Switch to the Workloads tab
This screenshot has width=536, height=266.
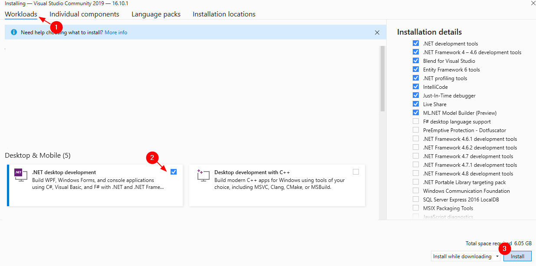click(x=21, y=14)
